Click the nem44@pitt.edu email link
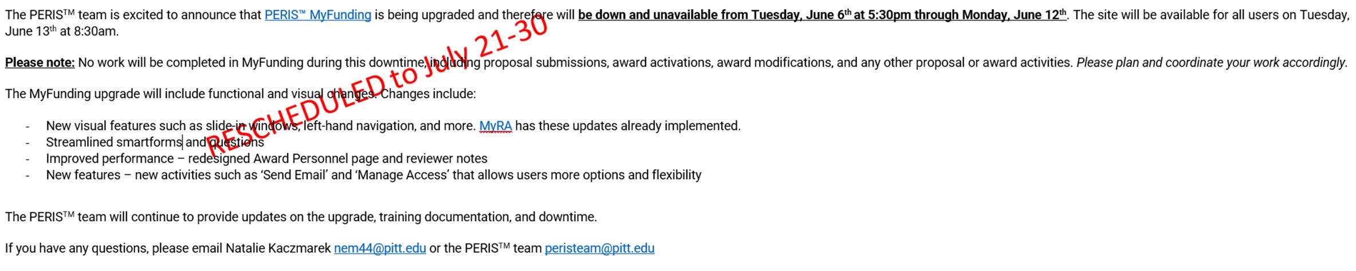The width and height of the screenshot is (1356, 271). (380, 248)
